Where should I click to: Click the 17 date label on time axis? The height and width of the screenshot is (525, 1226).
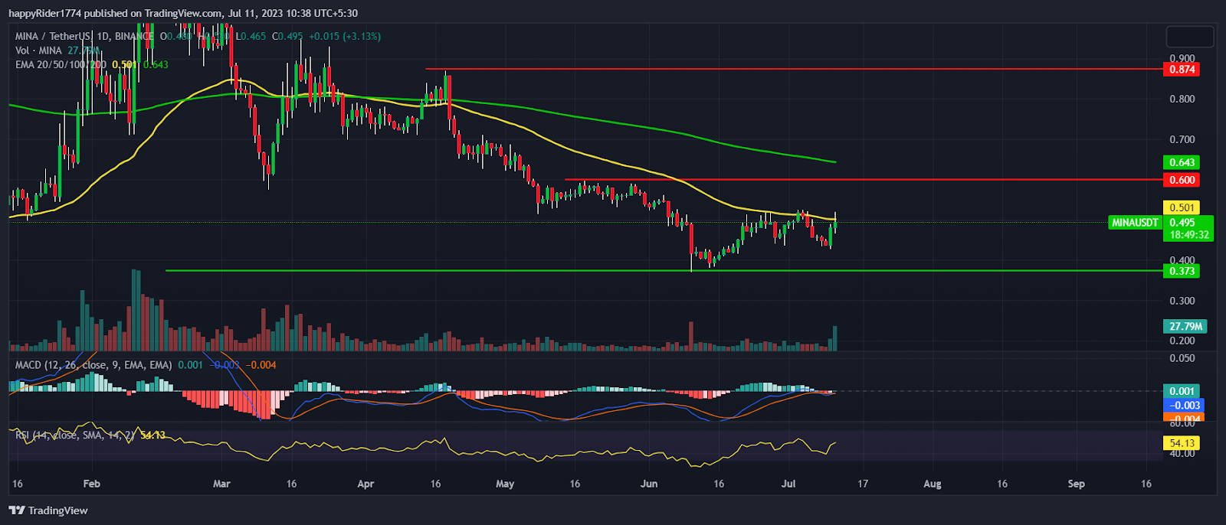863,484
